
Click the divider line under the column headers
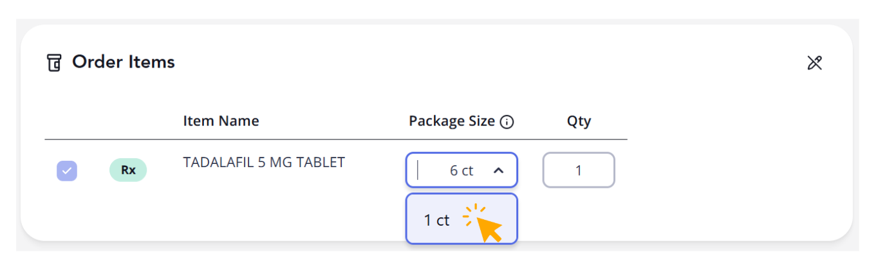[335, 139]
